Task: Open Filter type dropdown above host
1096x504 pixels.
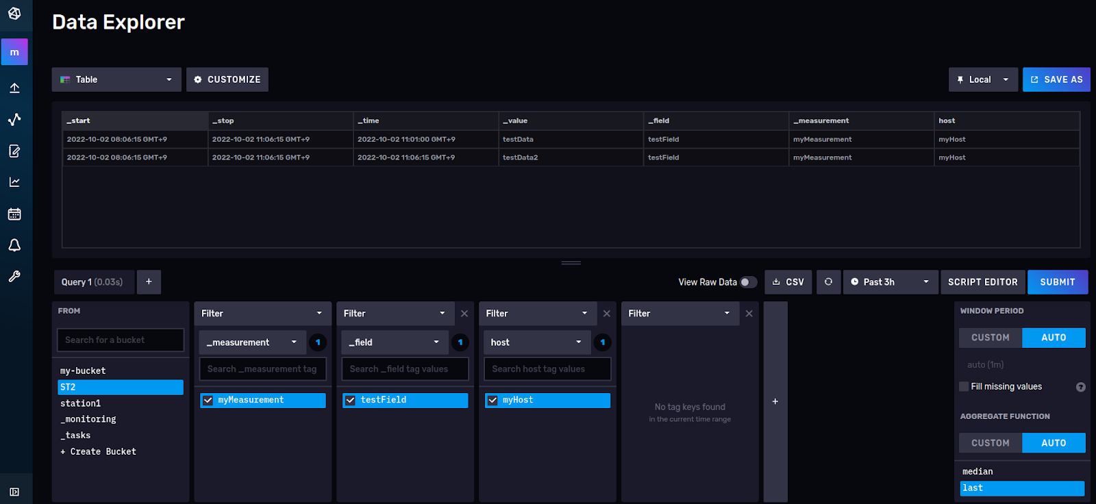Action: tap(538, 314)
